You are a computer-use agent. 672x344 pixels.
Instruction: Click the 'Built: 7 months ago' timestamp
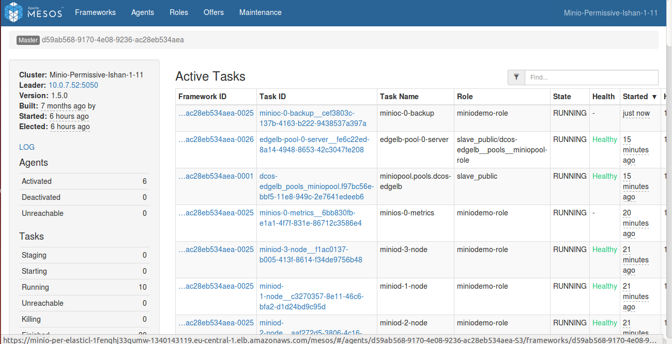63,106
